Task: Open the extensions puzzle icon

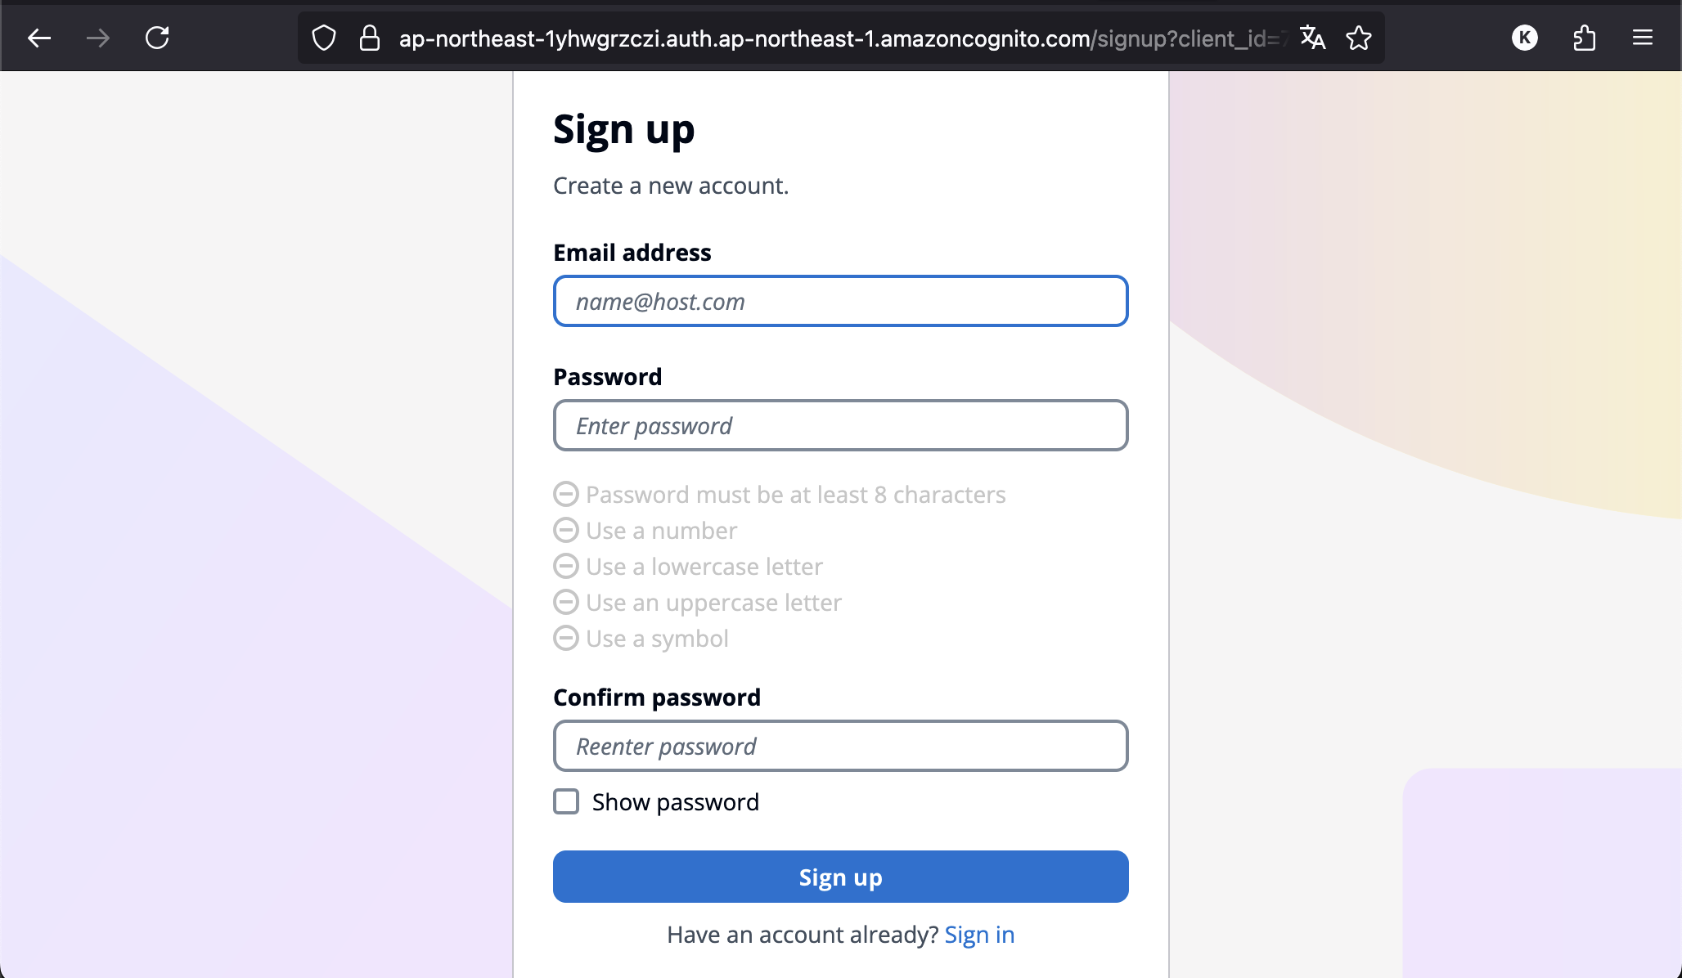Action: (x=1585, y=38)
